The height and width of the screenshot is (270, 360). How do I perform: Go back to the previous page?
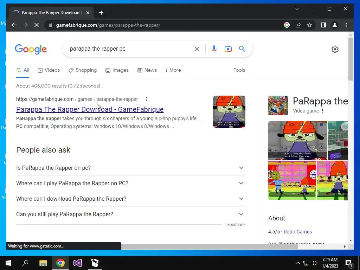click(x=14, y=25)
